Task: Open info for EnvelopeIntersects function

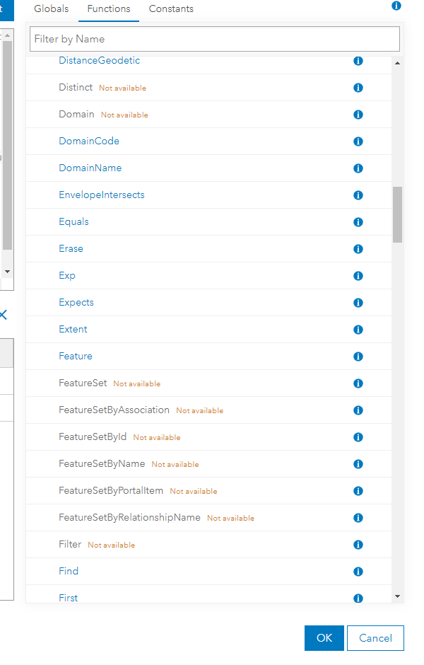Action: click(358, 195)
